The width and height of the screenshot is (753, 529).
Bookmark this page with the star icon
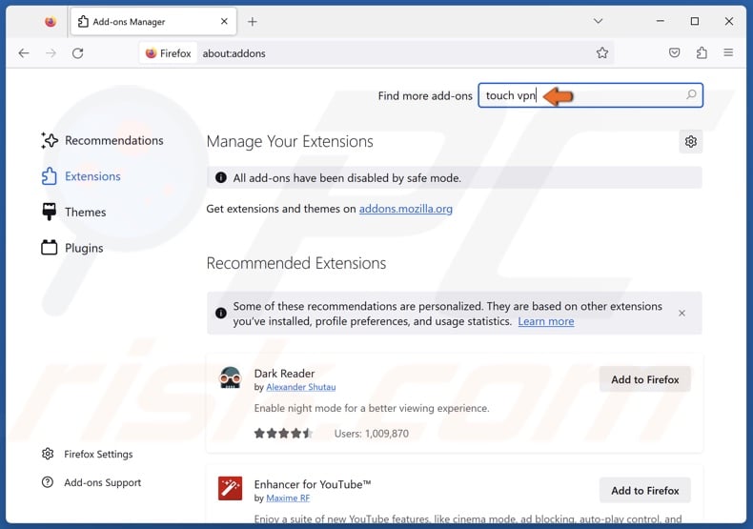pos(602,53)
